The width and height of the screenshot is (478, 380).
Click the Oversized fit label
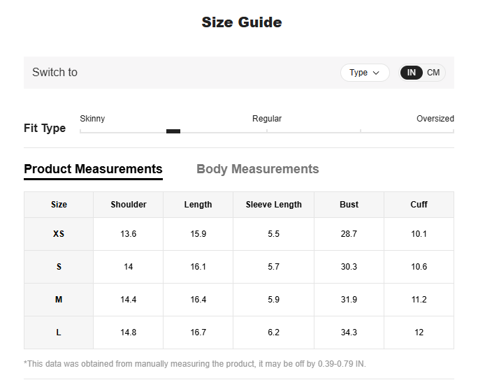(435, 119)
